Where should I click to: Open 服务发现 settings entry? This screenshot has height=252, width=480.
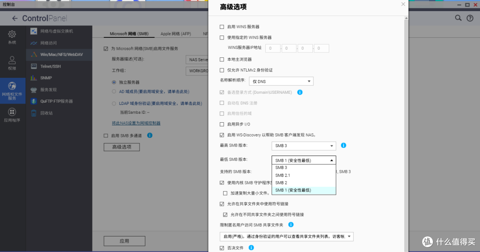(59, 89)
